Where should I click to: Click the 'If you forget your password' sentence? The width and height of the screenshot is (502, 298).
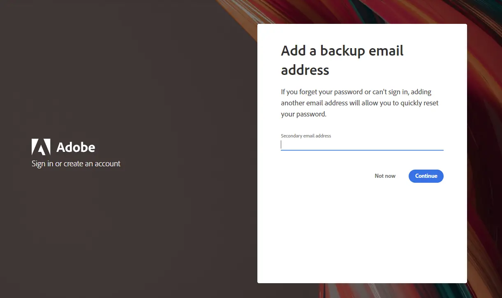[x=356, y=92]
